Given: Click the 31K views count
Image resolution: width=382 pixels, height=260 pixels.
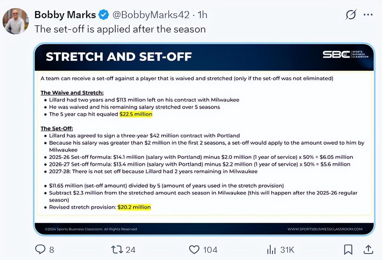Looking at the screenshot, I should coord(287,250).
